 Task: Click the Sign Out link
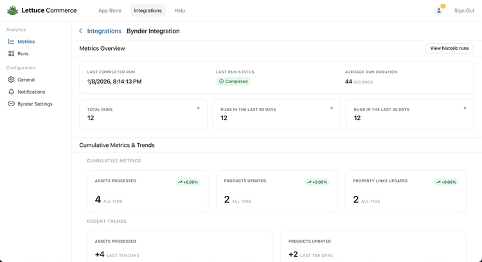click(464, 11)
